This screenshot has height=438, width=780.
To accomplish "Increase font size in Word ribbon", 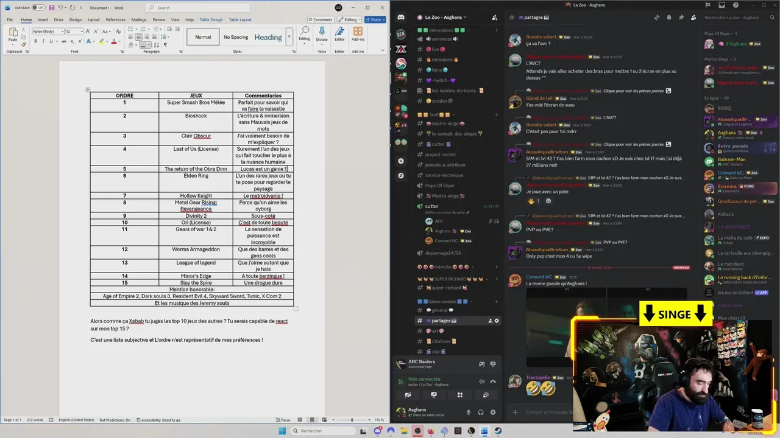I will point(88,31).
